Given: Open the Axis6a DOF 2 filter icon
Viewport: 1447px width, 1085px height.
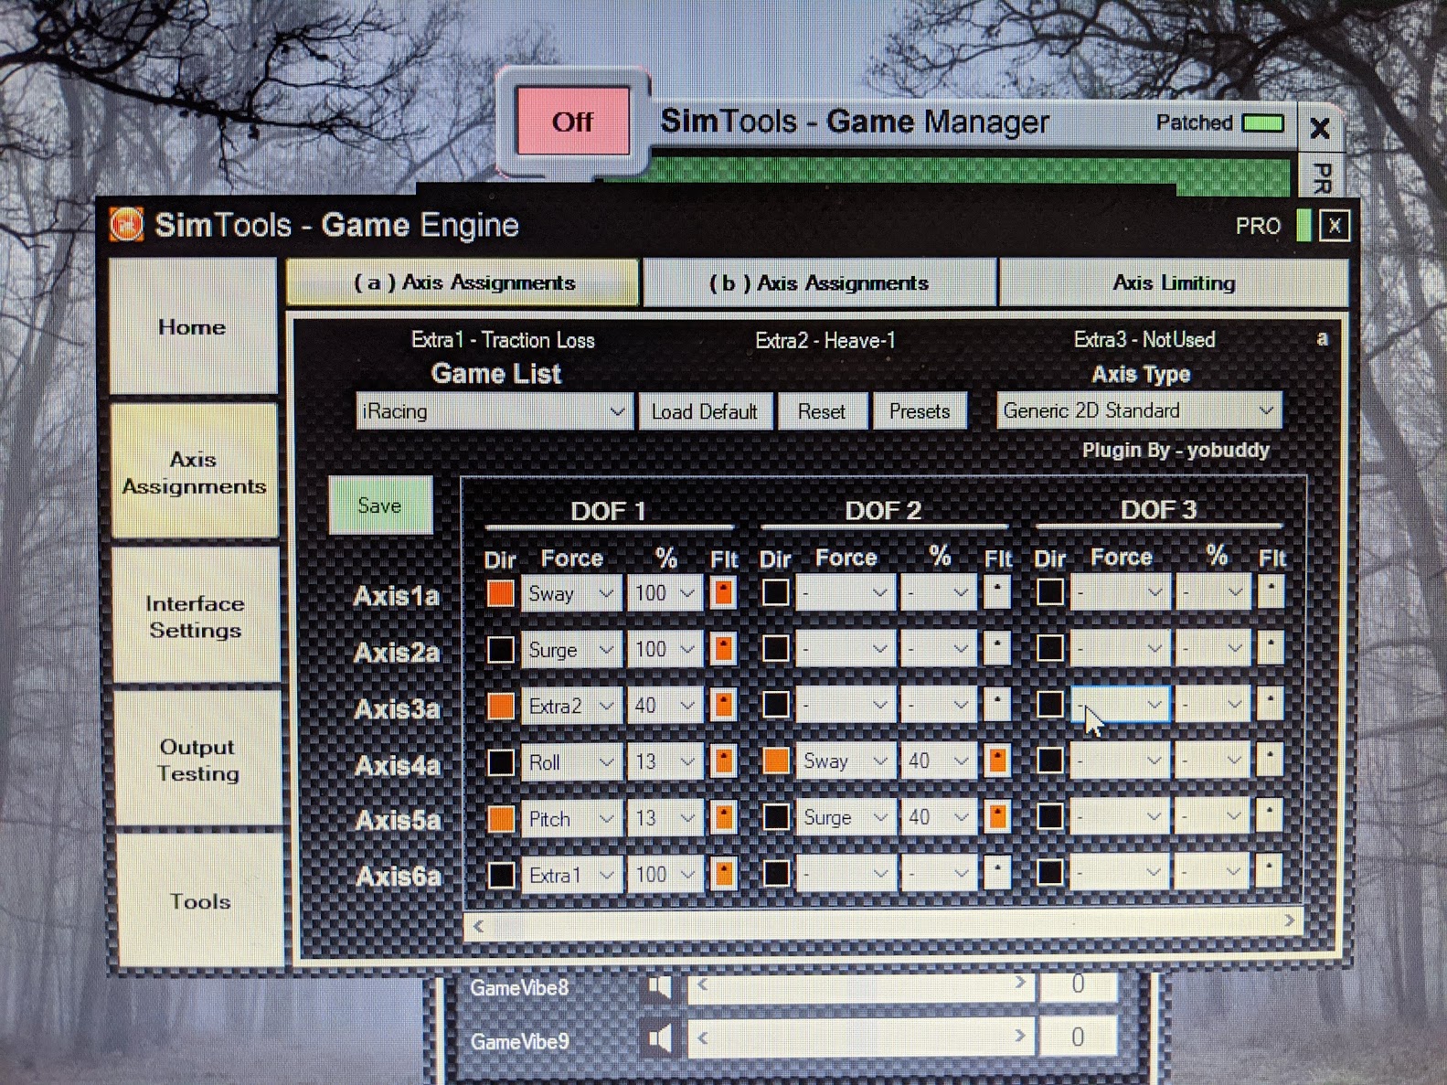Looking at the screenshot, I should 997,874.
